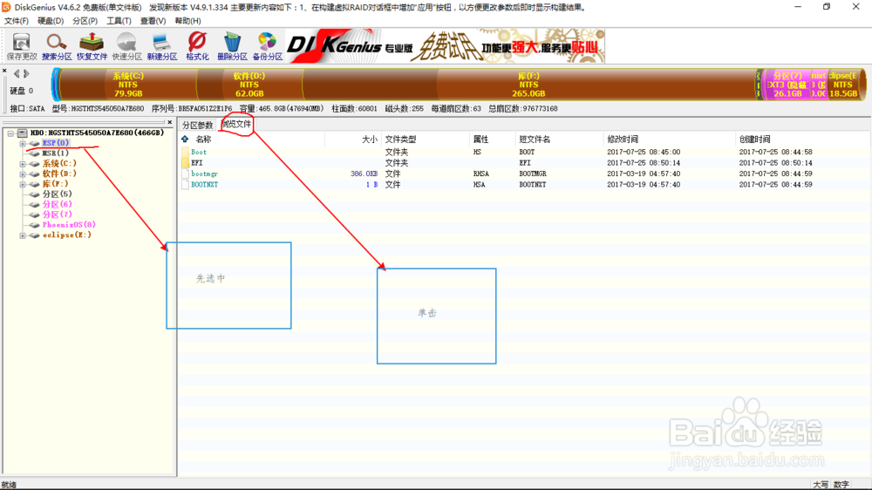872x490 pixels.
Task: Select 分区(7) in the tree
Action: pos(57,214)
